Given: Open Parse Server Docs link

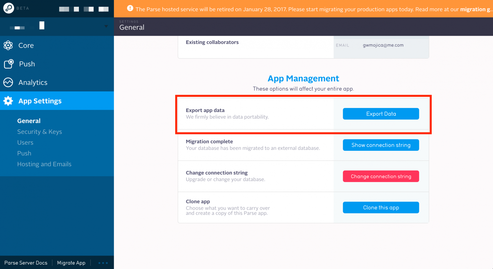Looking at the screenshot, I should 26,263.
